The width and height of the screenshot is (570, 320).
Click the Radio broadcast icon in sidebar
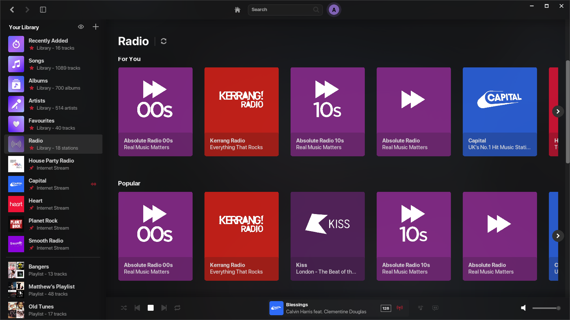[16, 144]
